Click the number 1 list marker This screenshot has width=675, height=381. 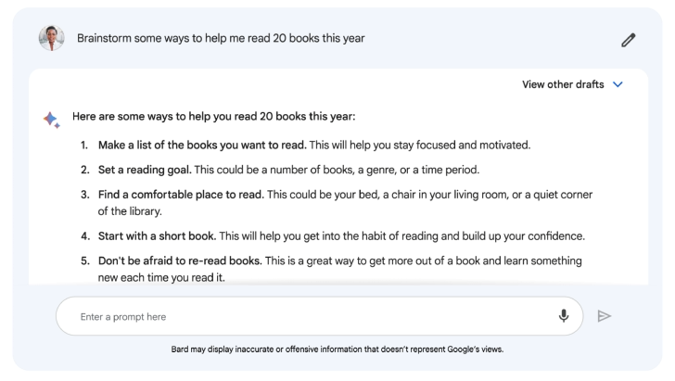[84, 146]
